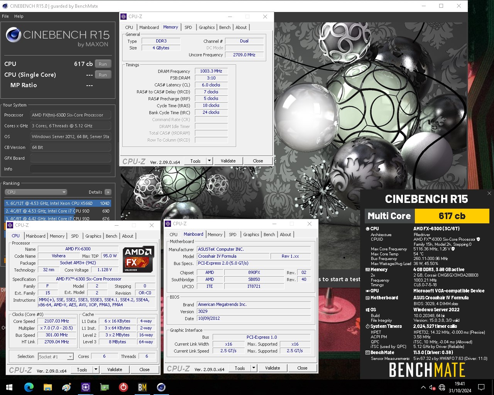Click the Memory section icon in BenchMate panel
The height and width of the screenshot is (395, 494).
point(367,270)
